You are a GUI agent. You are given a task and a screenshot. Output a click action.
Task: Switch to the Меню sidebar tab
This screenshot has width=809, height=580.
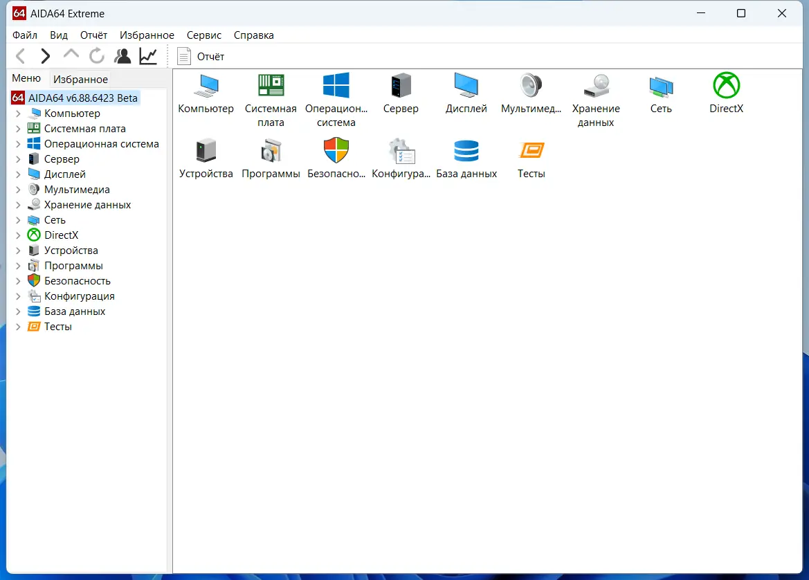point(26,78)
